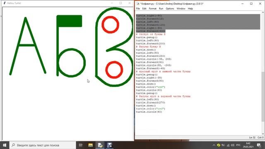Click the 'turtle.right(-35)' line
Viewport: 265px width, 149px height.
click(149, 78)
